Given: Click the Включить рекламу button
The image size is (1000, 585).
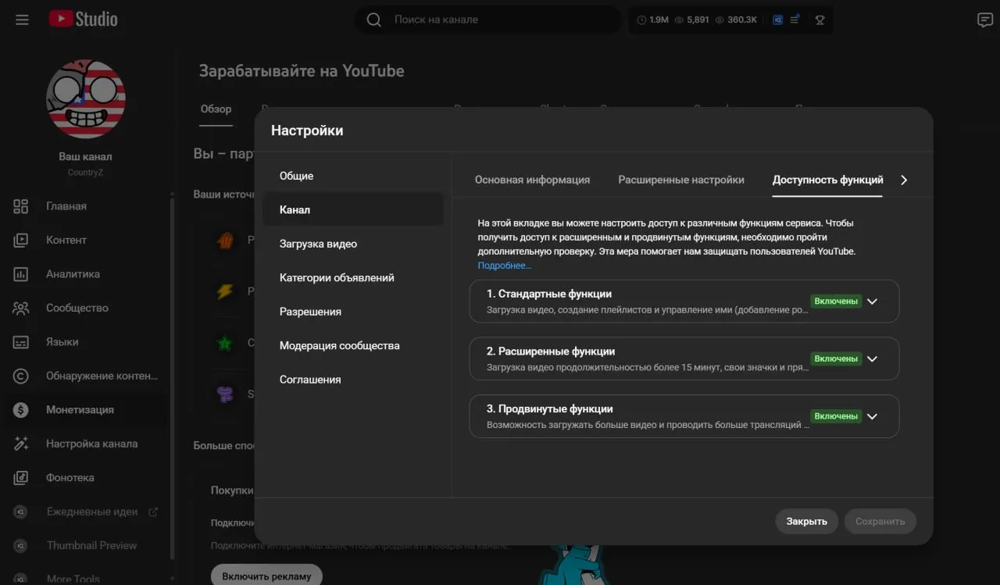Looking at the screenshot, I should tap(266, 576).
